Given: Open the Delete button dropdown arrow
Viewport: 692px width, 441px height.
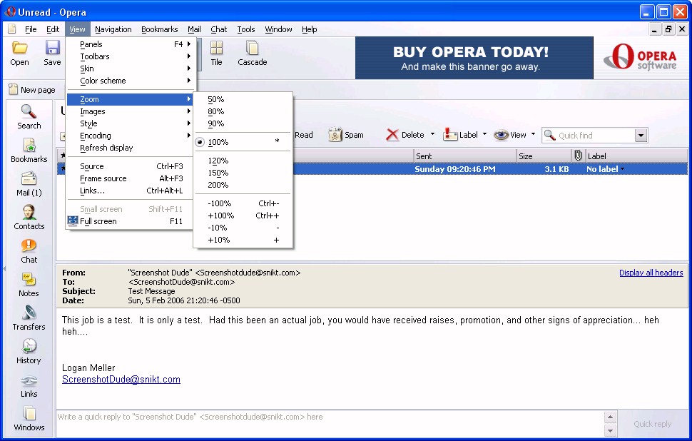Looking at the screenshot, I should tap(432, 134).
